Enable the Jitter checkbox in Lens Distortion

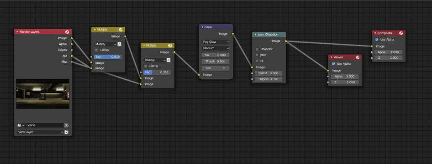coord(257,55)
